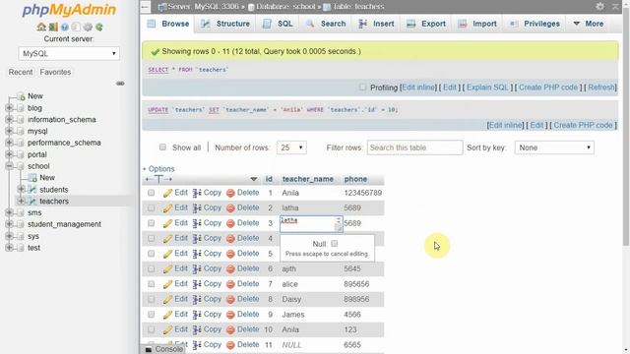Click Copy icon for row id 2
Screen dimensions: 630x354
(197, 207)
